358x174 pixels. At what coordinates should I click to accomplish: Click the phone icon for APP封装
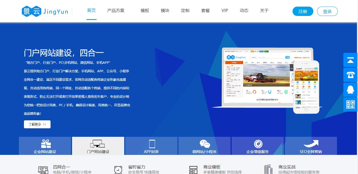[152, 144]
